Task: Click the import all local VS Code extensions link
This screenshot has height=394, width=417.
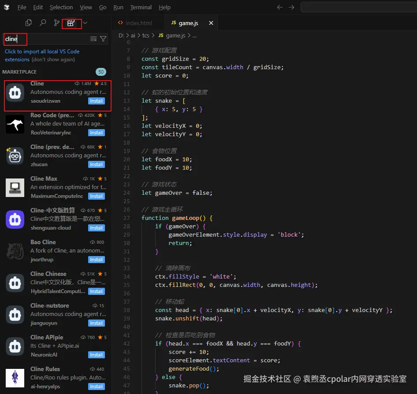Action: [42, 55]
